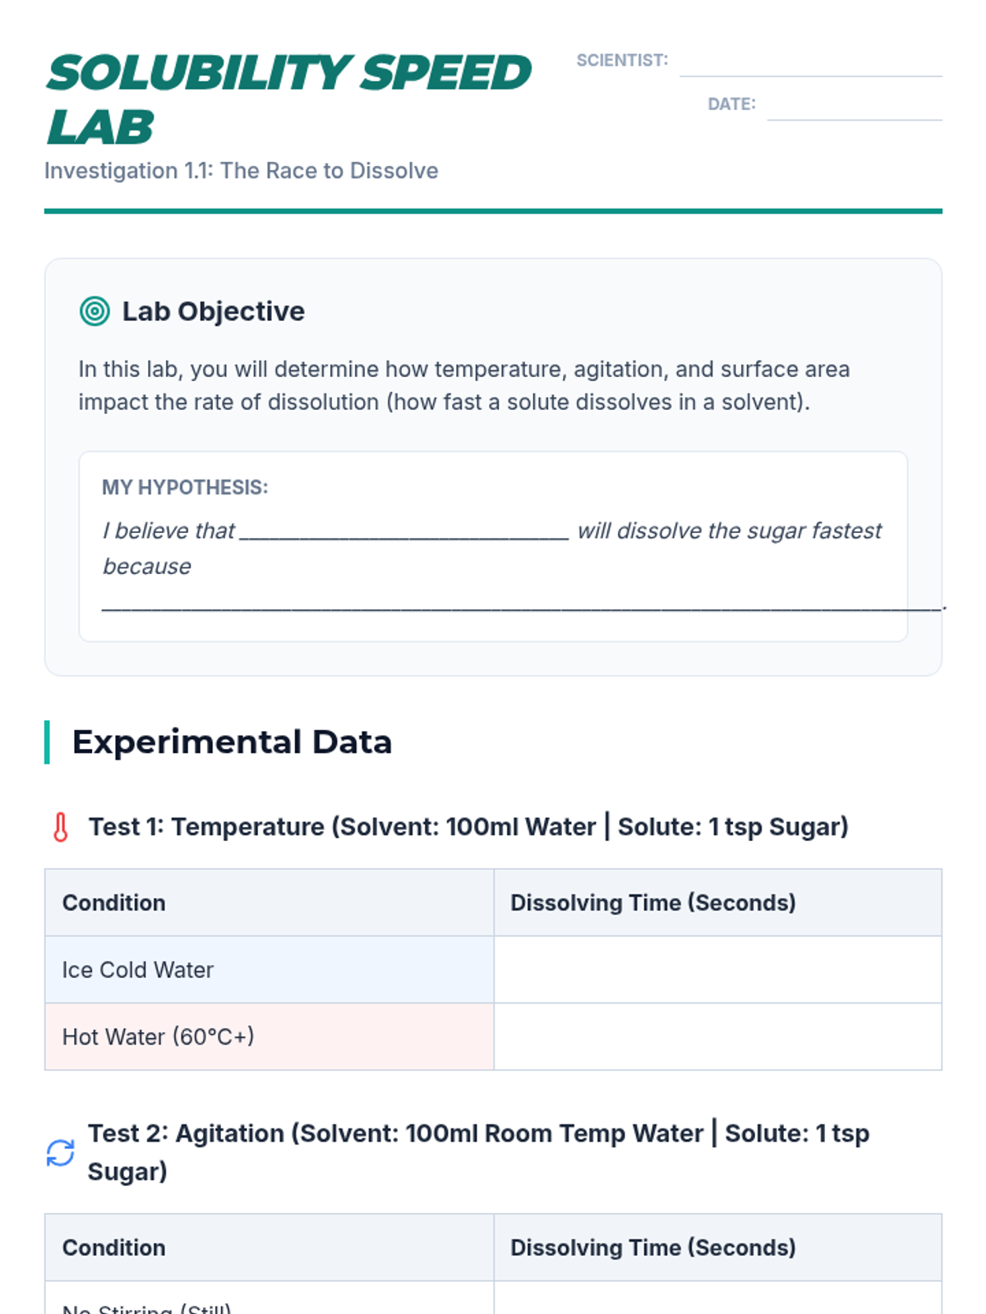Viewport: 986px width, 1314px height.
Task: Click the long 'because' answer line
Action: coord(521,603)
